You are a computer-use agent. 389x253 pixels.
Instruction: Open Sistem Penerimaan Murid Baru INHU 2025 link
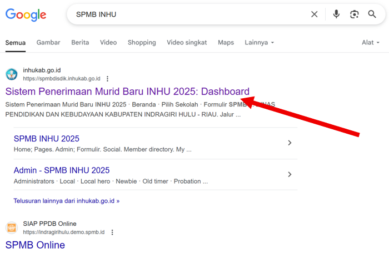coord(127,92)
